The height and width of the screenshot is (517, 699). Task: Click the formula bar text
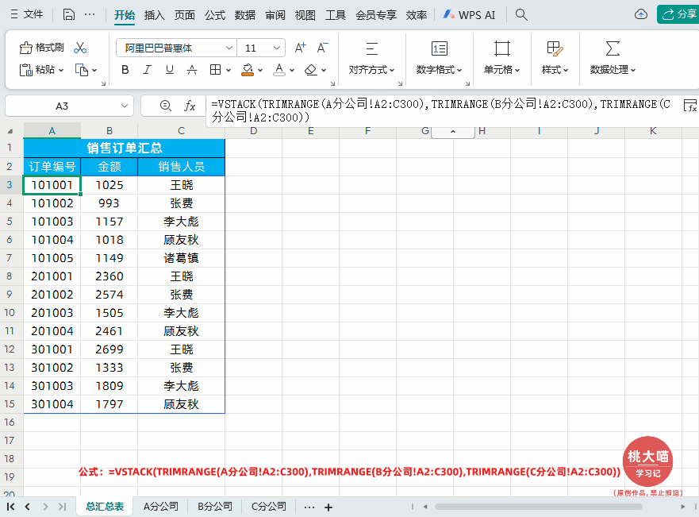point(441,110)
